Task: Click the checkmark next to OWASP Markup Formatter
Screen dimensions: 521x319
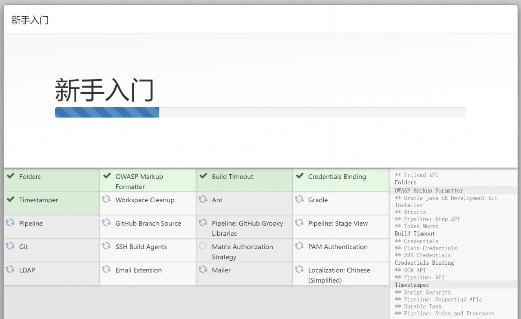Action: pos(107,176)
